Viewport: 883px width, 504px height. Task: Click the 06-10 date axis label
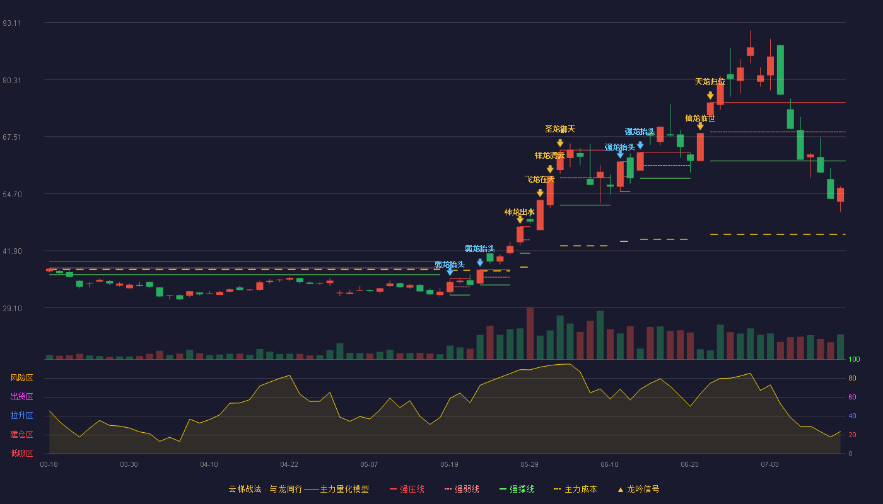tap(609, 464)
